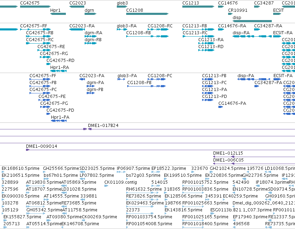This screenshot has height=229, width=295.
Task: Open protein CG42675-PG
Action: (54, 103)
